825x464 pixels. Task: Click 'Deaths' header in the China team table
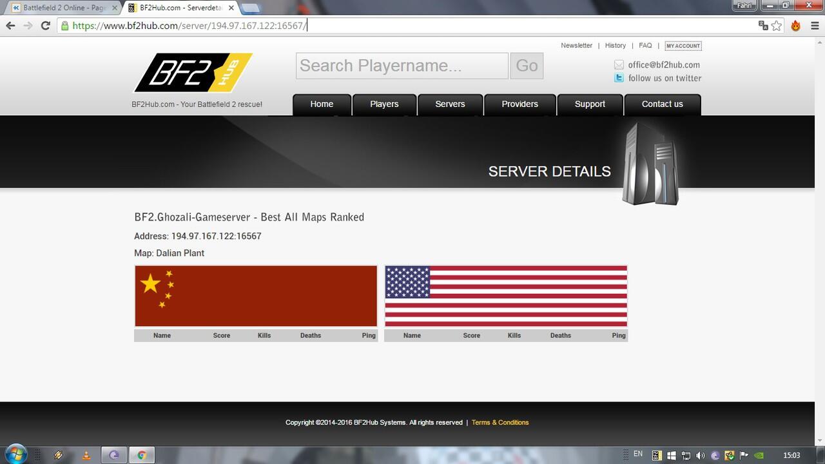[311, 336]
